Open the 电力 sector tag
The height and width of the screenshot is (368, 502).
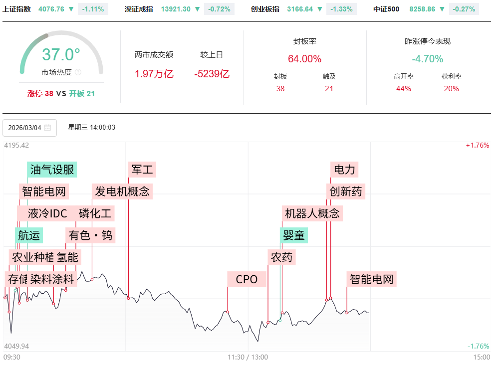coord(344,170)
